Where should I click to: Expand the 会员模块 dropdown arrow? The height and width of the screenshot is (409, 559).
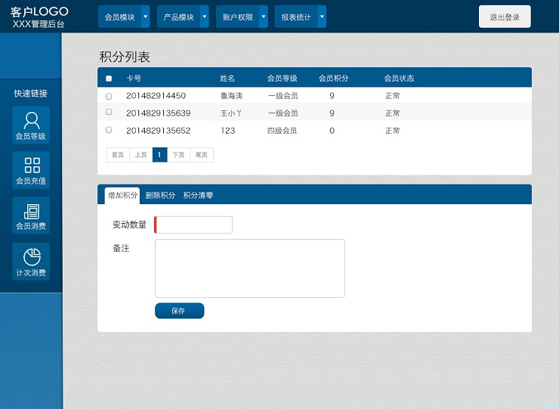(x=145, y=17)
